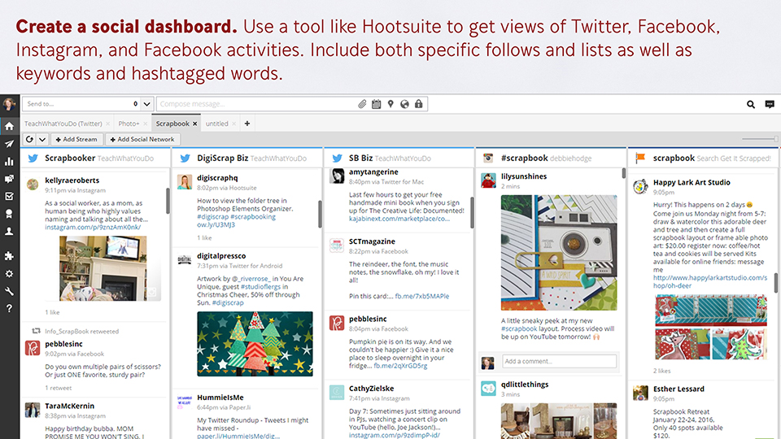Click qdlittlethings username
The image size is (781, 439).
pyautogui.click(x=525, y=385)
